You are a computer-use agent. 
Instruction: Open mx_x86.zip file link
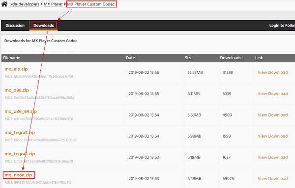pos(17,90)
